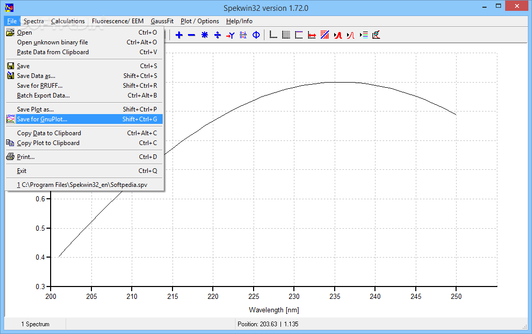Screen dimensions: 532x334
Task: Choose Exit from the File menu
Action: (x=84, y=171)
